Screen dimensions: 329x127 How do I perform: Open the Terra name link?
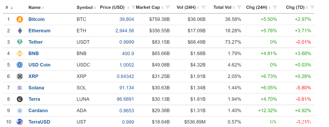coord(34,99)
